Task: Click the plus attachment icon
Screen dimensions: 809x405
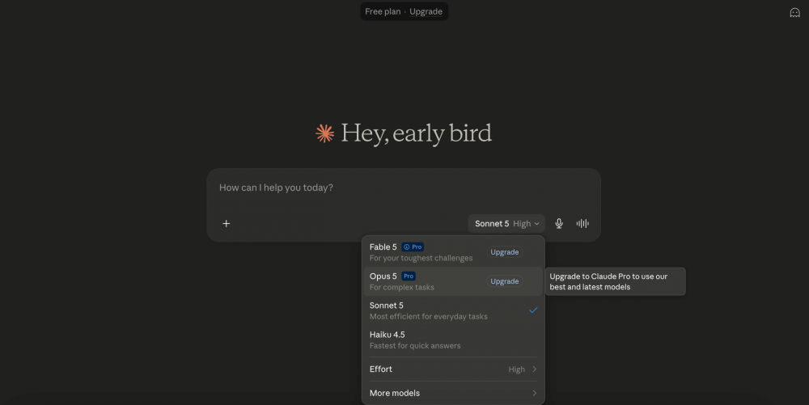Action: [x=226, y=223]
